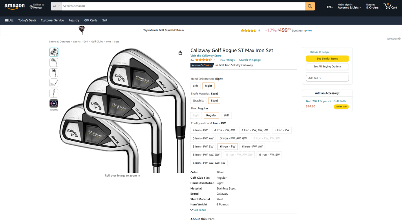
Task: Click the share icon above product image
Action: pos(180,53)
